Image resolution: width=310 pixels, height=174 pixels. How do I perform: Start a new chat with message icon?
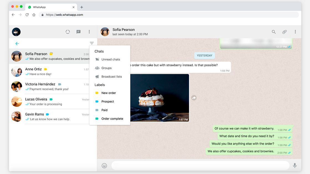[x=78, y=32]
